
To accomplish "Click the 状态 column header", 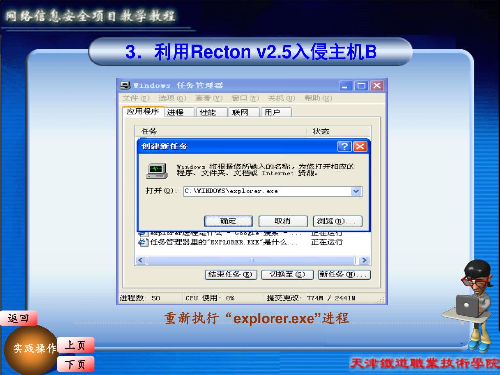I will [x=338, y=131].
